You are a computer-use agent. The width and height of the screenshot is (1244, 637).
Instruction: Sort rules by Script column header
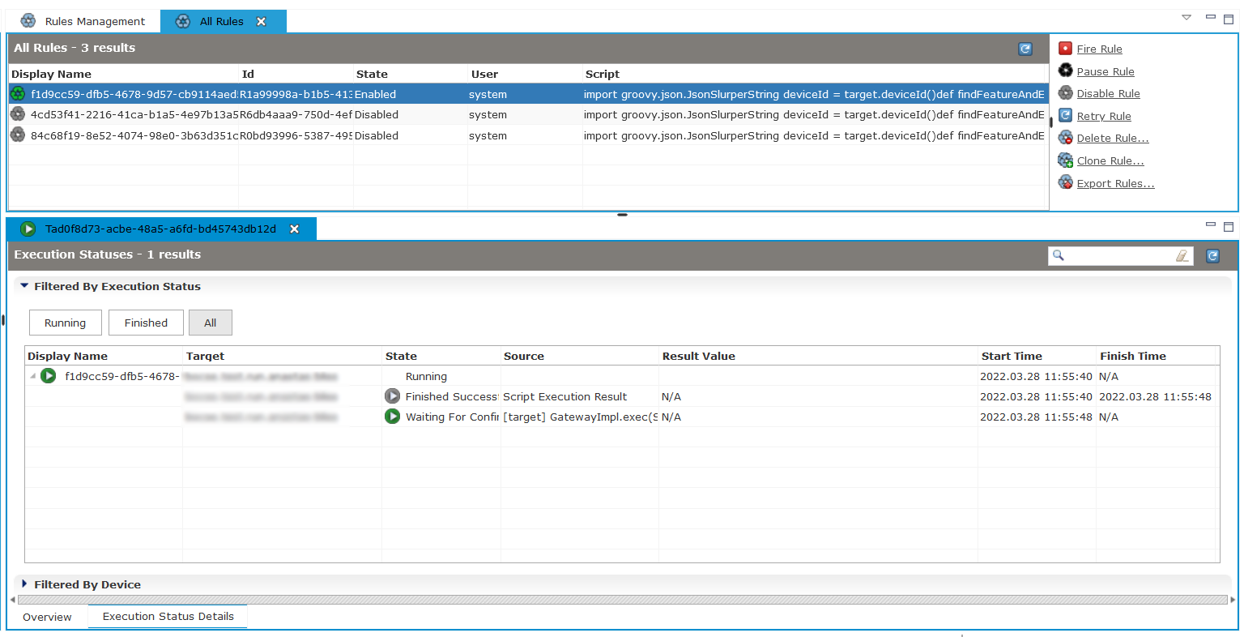(815, 74)
